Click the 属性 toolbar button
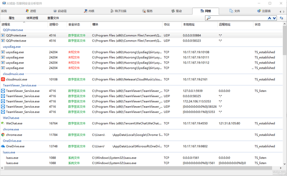Image resolution: width=287 pixels, height=176 pixels. [x=11, y=18]
